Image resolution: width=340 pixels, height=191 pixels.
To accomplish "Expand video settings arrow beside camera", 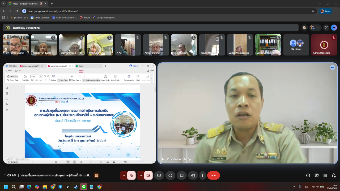I will [141, 175].
